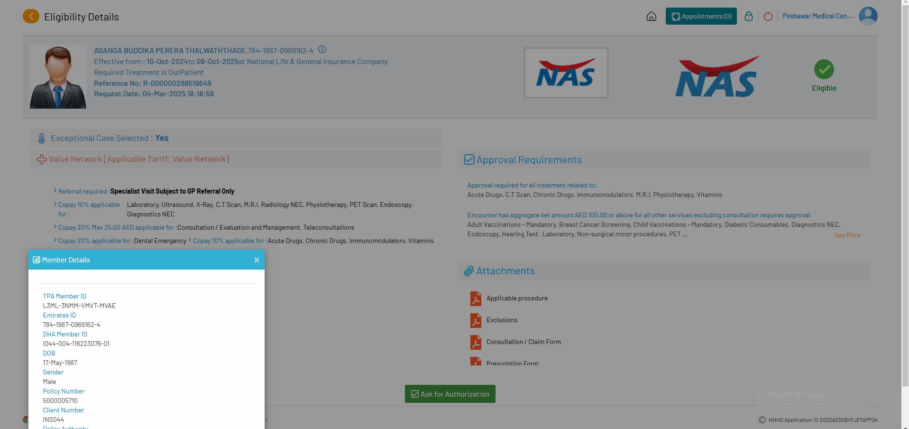Click the boxed NAS logo
Image resolution: width=909 pixels, height=429 pixels.
point(566,73)
